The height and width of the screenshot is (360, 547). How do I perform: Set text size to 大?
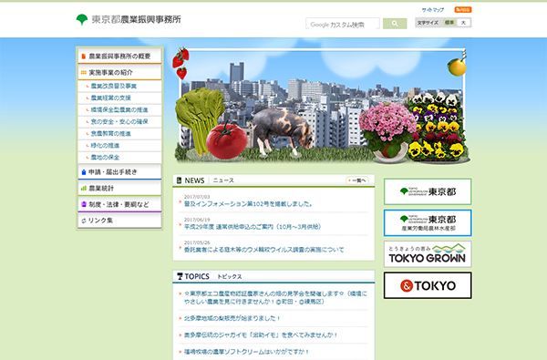(x=464, y=23)
